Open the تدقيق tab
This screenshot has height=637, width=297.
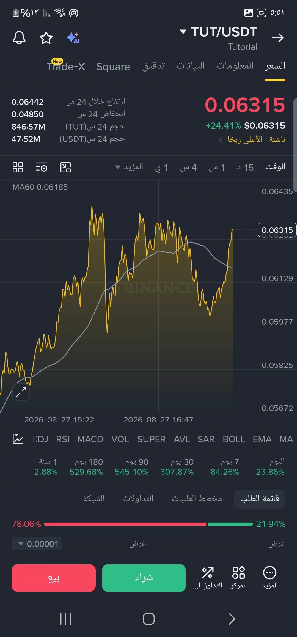point(154,66)
